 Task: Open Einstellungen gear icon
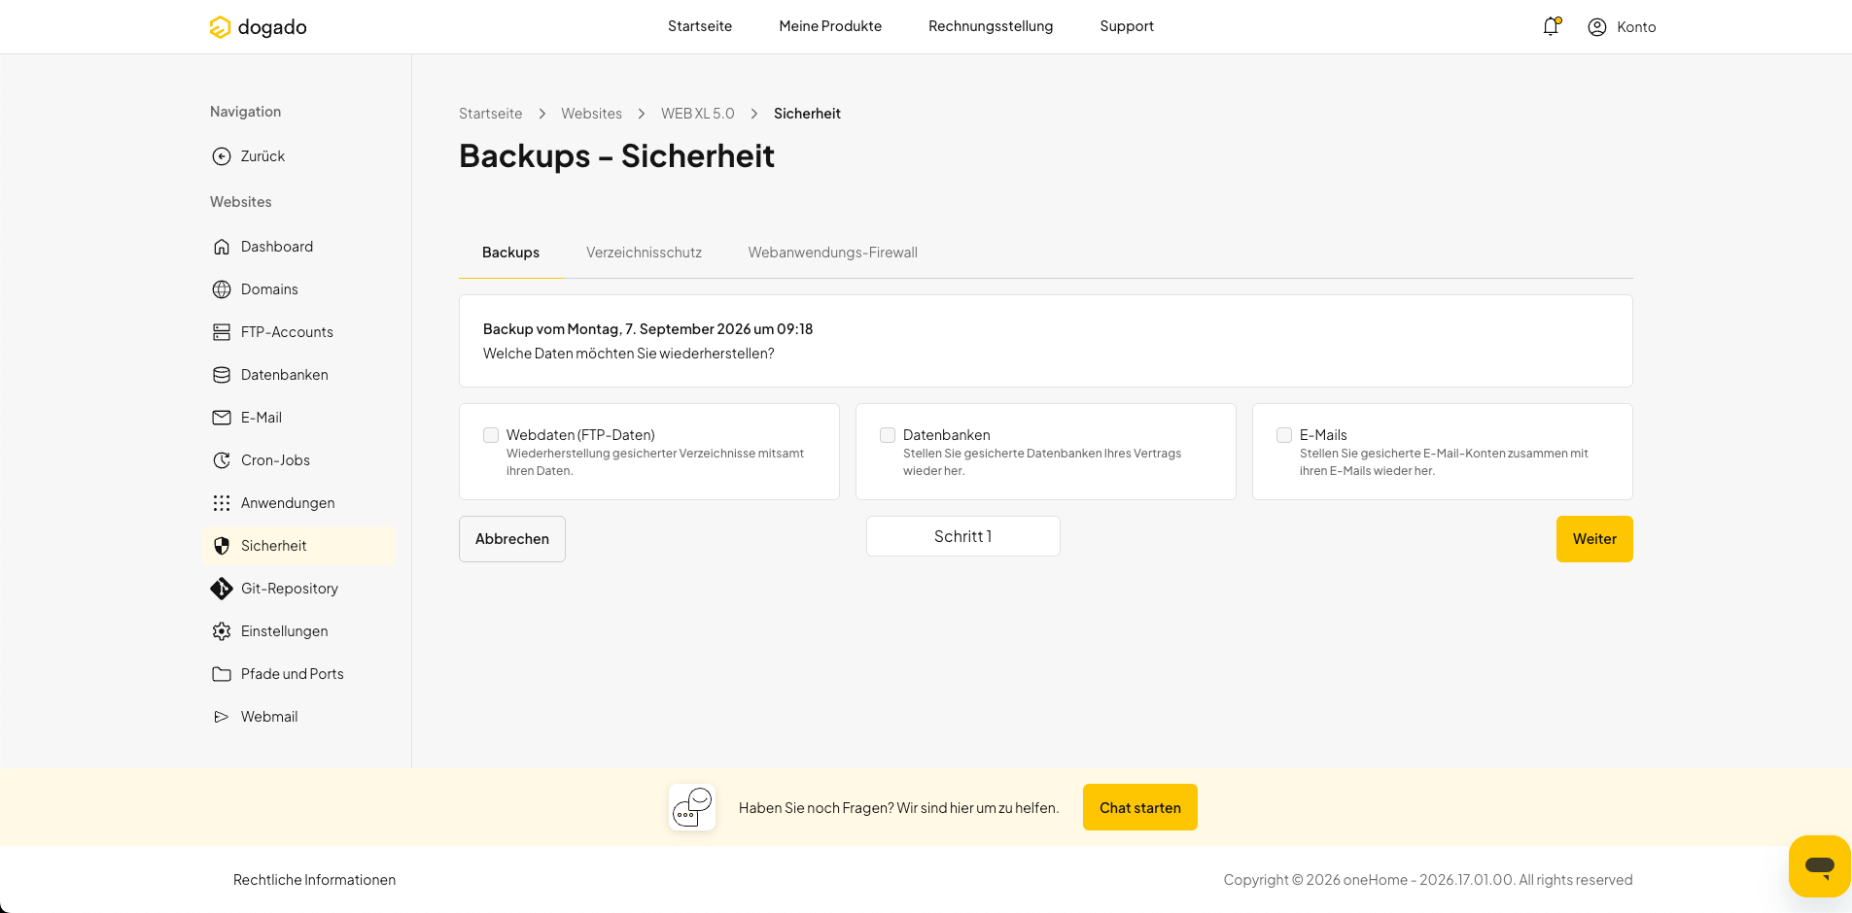coord(222,631)
